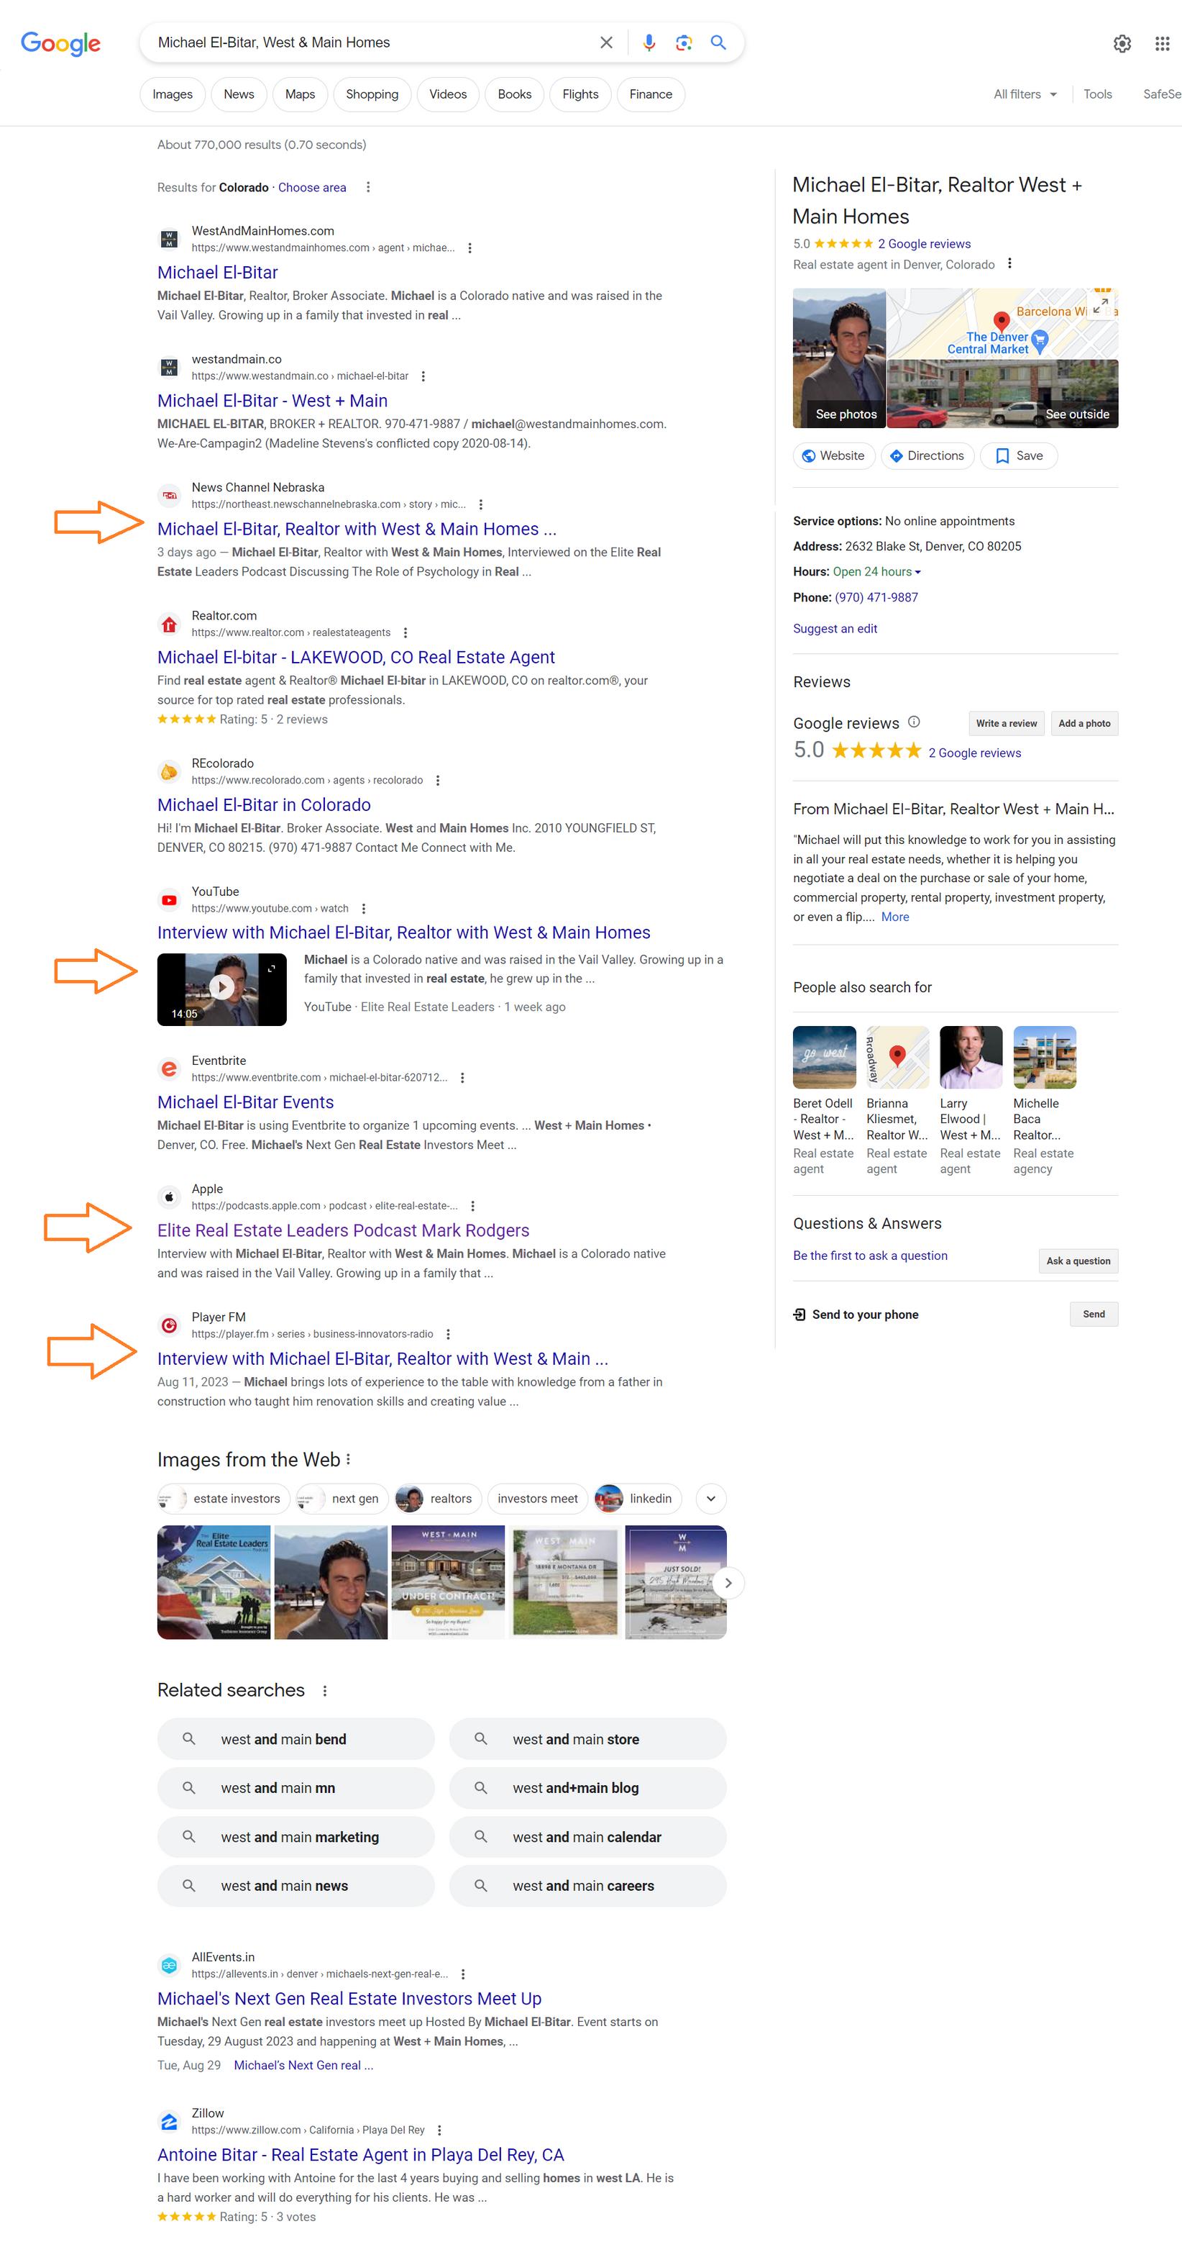This screenshot has width=1182, height=2247.
Task: Play the YouTube interview video thumbnail
Action: tap(221, 989)
